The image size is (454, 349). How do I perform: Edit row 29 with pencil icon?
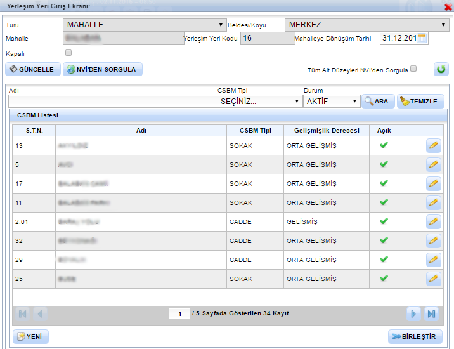pyautogui.click(x=434, y=260)
